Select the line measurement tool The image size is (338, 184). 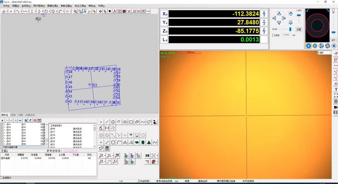pos(107,122)
